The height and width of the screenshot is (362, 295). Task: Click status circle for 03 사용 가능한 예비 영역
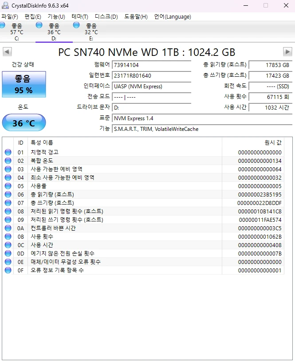[x=8, y=169]
